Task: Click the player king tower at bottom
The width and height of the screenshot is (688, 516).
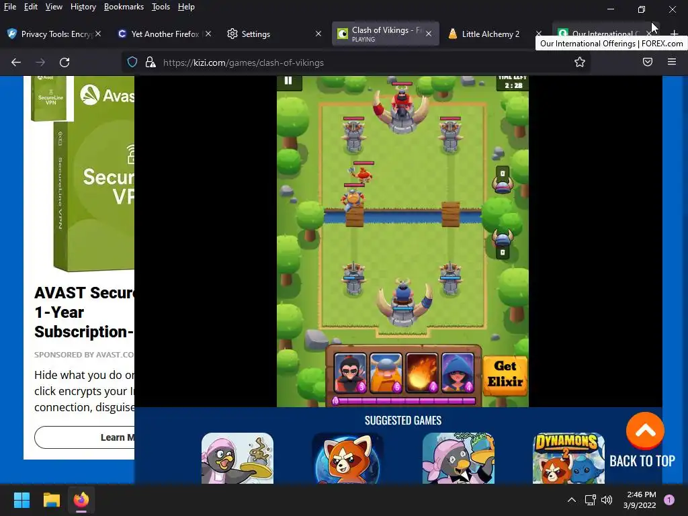Action: pos(403,303)
